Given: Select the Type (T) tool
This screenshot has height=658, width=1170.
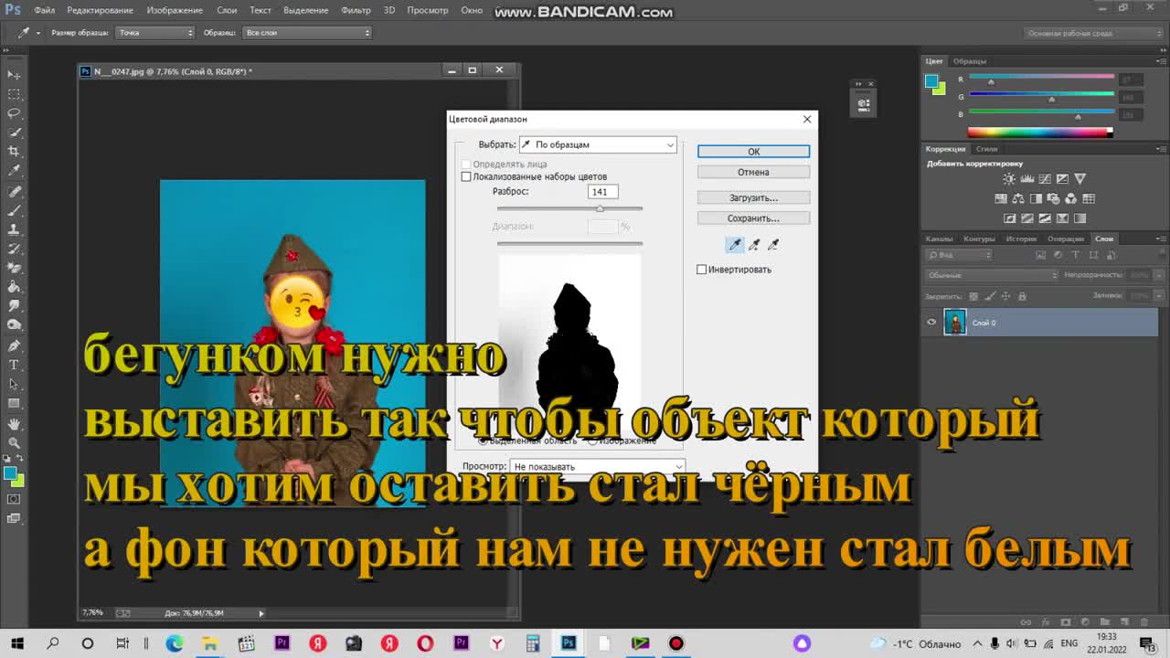Looking at the screenshot, I should pos(14,365).
